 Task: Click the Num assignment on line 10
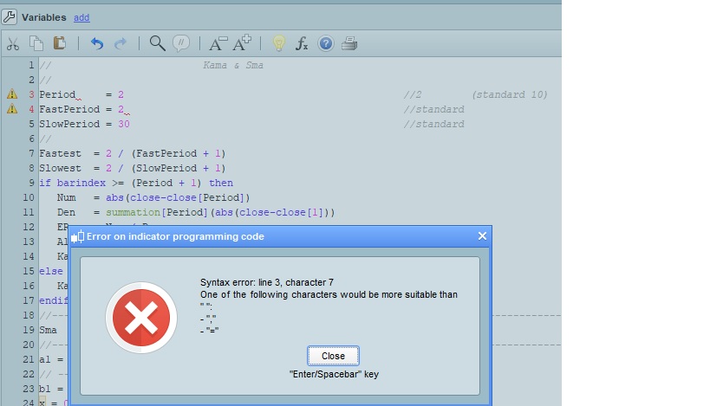153,197
